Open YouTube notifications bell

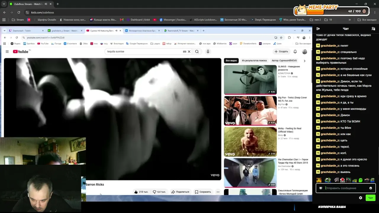coord(295,51)
